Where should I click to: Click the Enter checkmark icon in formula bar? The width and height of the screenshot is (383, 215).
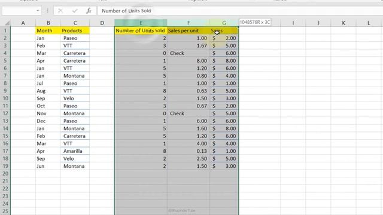click(75, 11)
